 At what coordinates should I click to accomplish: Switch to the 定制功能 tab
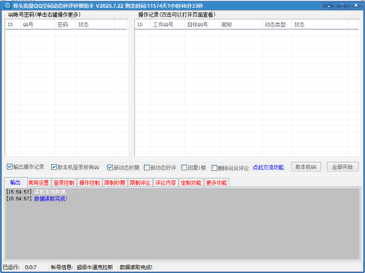pyautogui.click(x=191, y=183)
